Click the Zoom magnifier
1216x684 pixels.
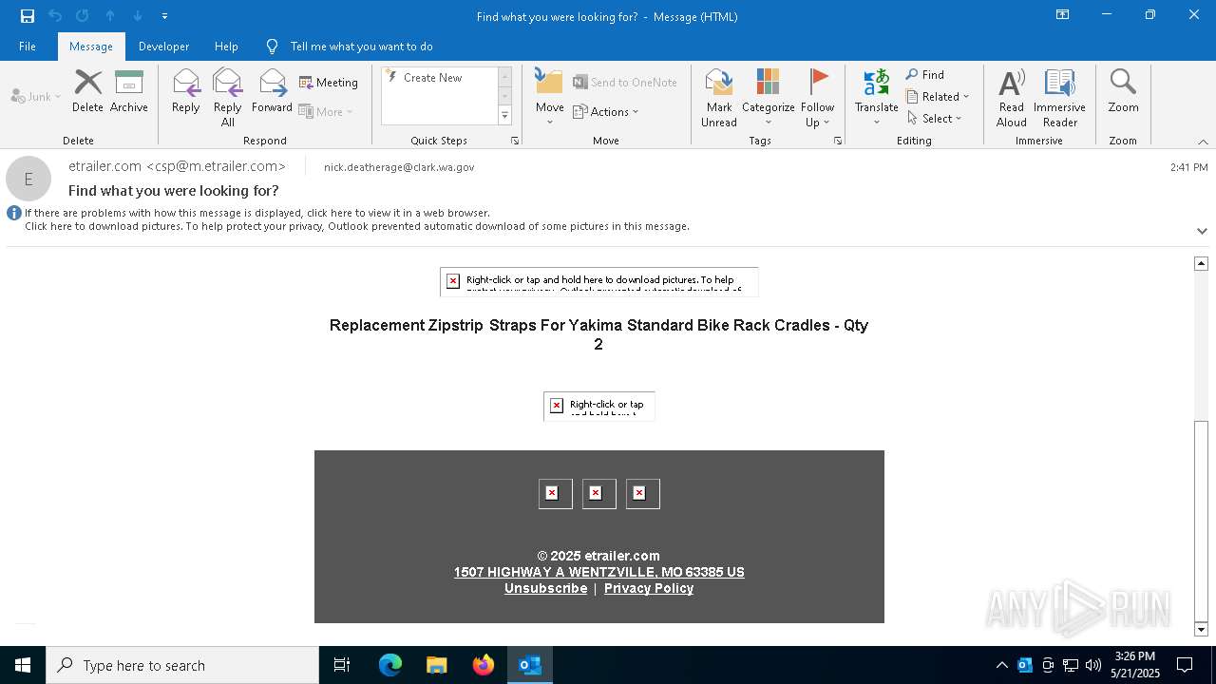click(x=1123, y=92)
